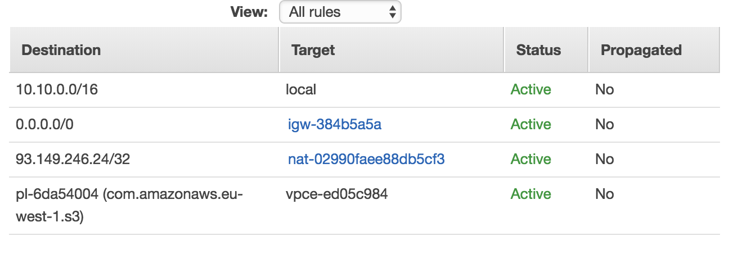This screenshot has height=254, width=738.
Task: Click the igw-384b5a5a target link
Action: coord(335,124)
